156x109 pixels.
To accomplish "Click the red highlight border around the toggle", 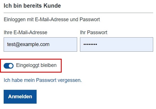I will coord(31,59).
